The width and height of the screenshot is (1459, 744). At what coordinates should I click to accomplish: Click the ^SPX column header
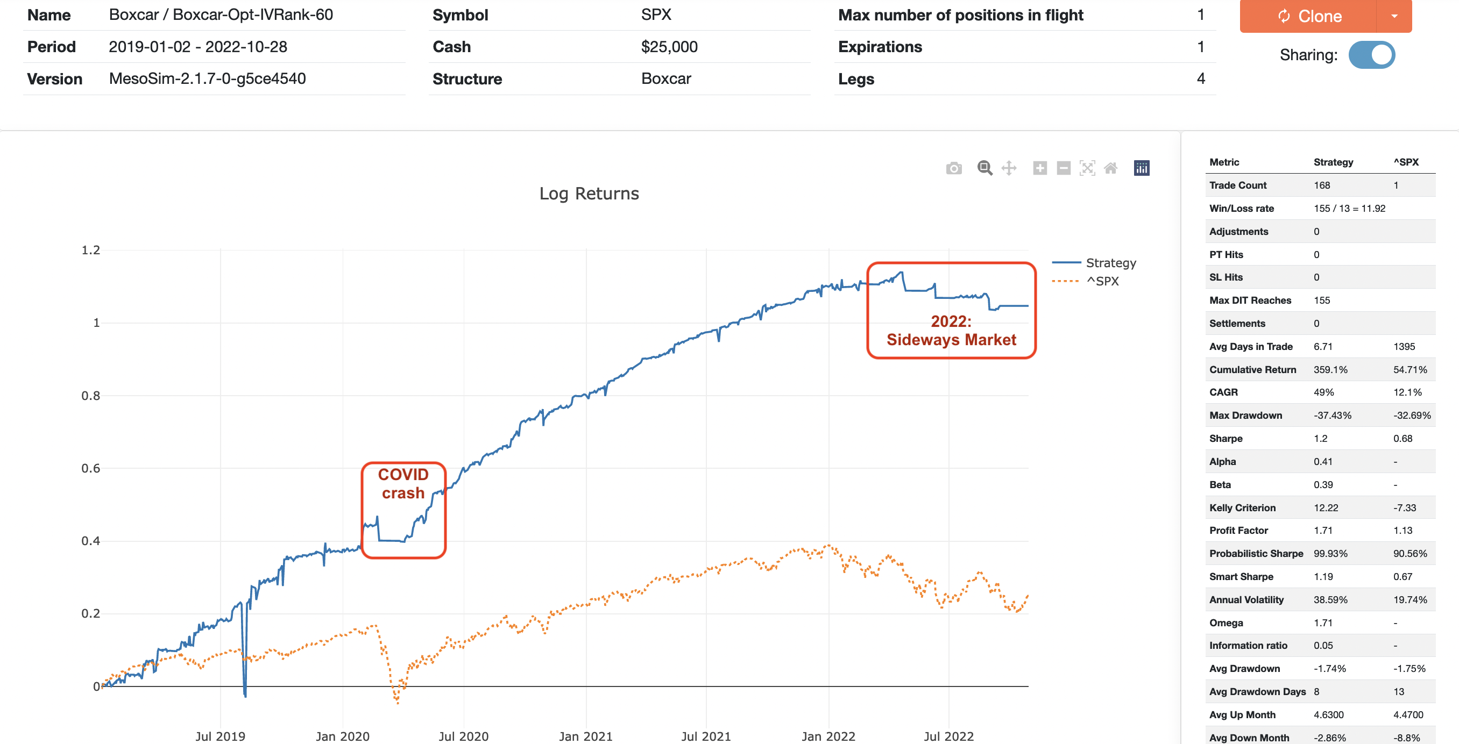coord(1406,162)
